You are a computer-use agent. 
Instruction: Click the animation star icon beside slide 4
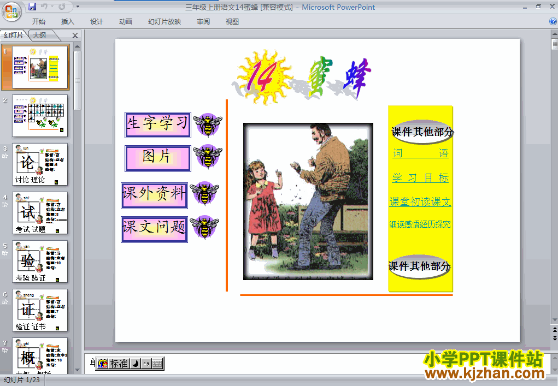point(5,204)
